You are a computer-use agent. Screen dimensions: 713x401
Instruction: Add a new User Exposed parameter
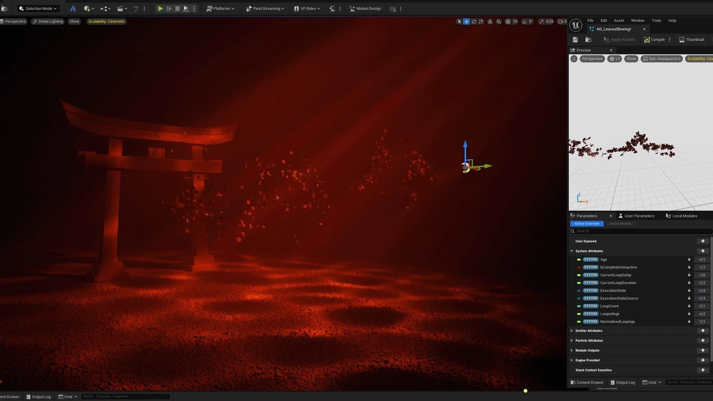[703, 241]
